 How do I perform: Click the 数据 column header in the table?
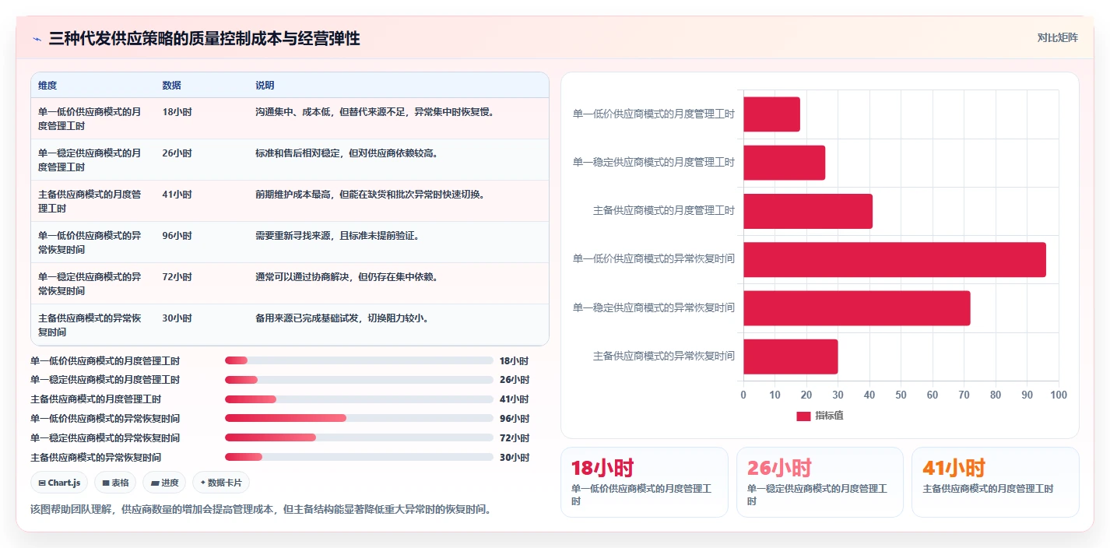(x=172, y=85)
